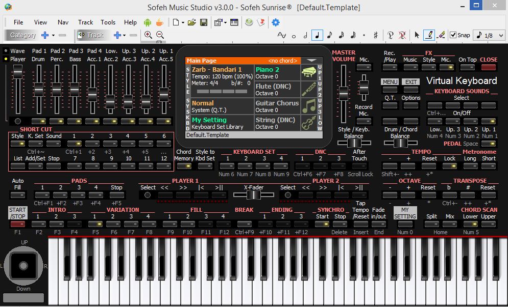This screenshot has width=508, height=307.
Task: Click the Save toolbar icon
Action: [203, 22]
